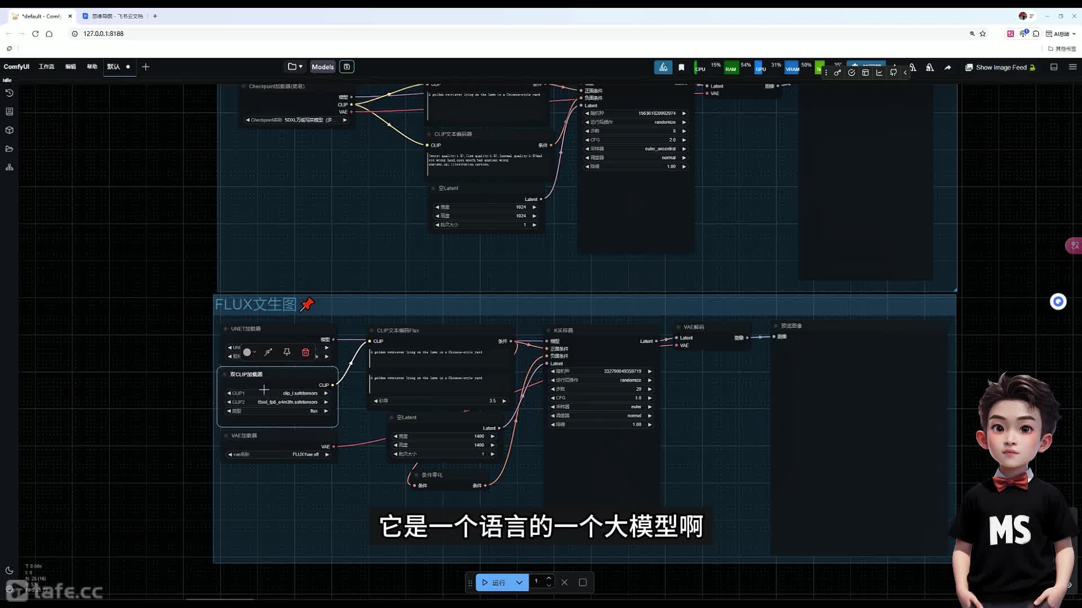Open the 帮助 menu
Viewport: 1082px width, 608px height.
coord(92,66)
